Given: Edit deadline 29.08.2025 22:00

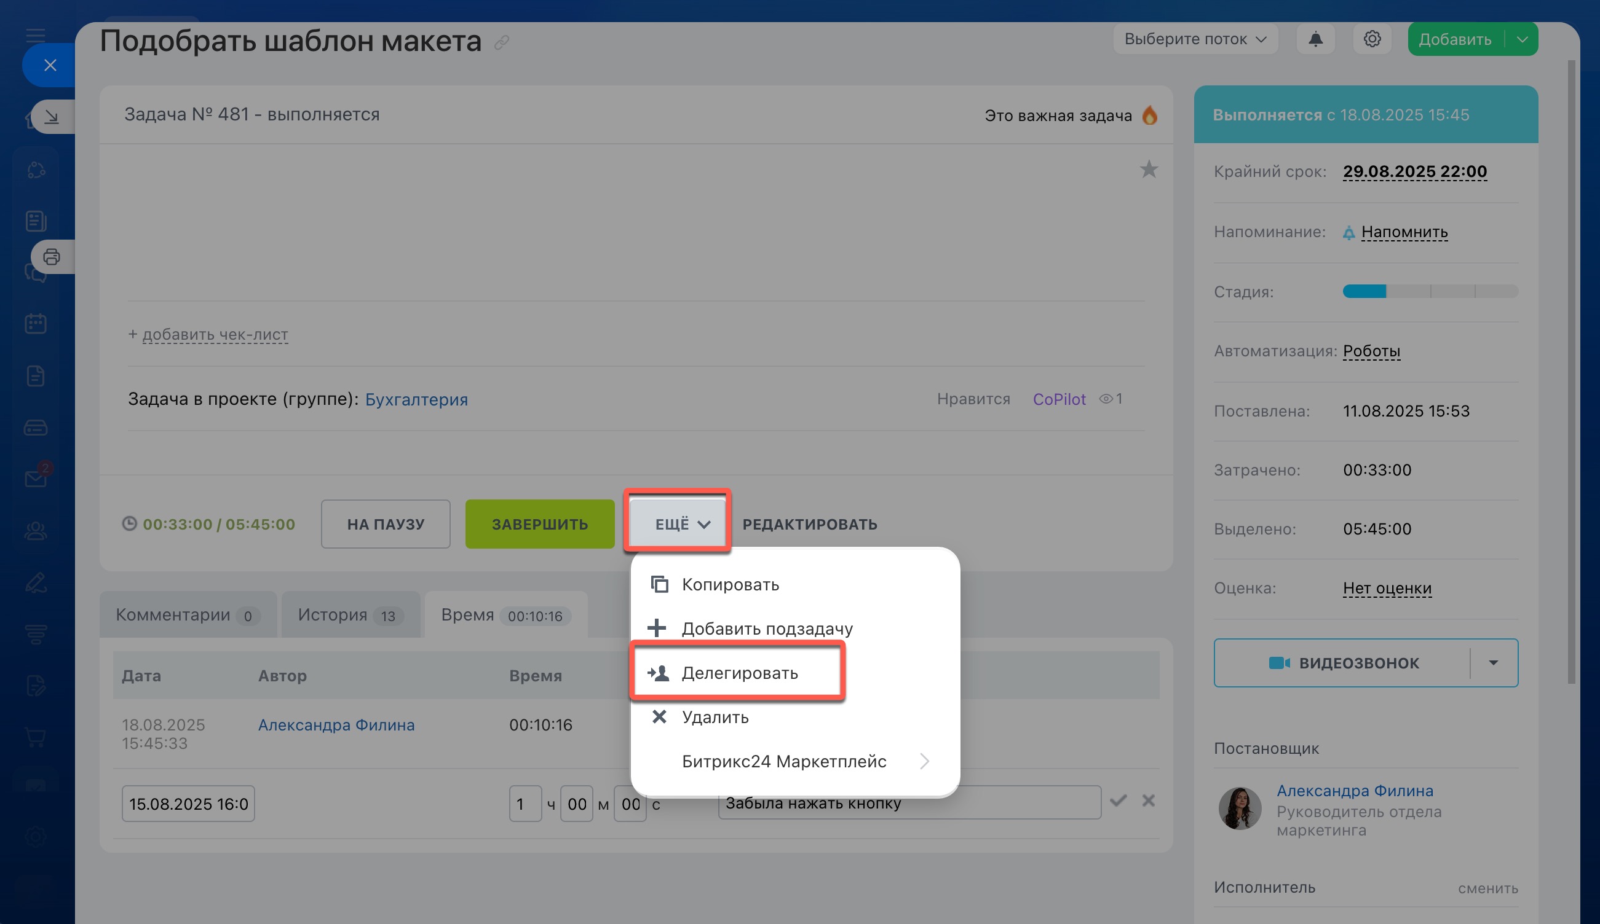Looking at the screenshot, I should coord(1414,171).
